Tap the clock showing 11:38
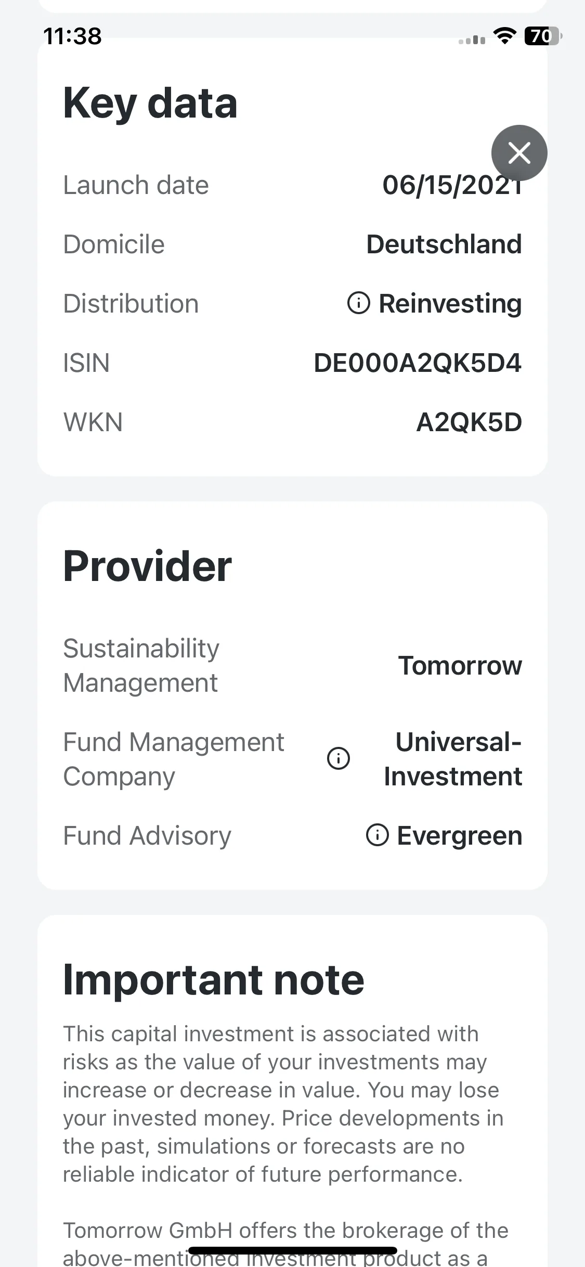Screen dimensions: 585x1267 point(72,36)
